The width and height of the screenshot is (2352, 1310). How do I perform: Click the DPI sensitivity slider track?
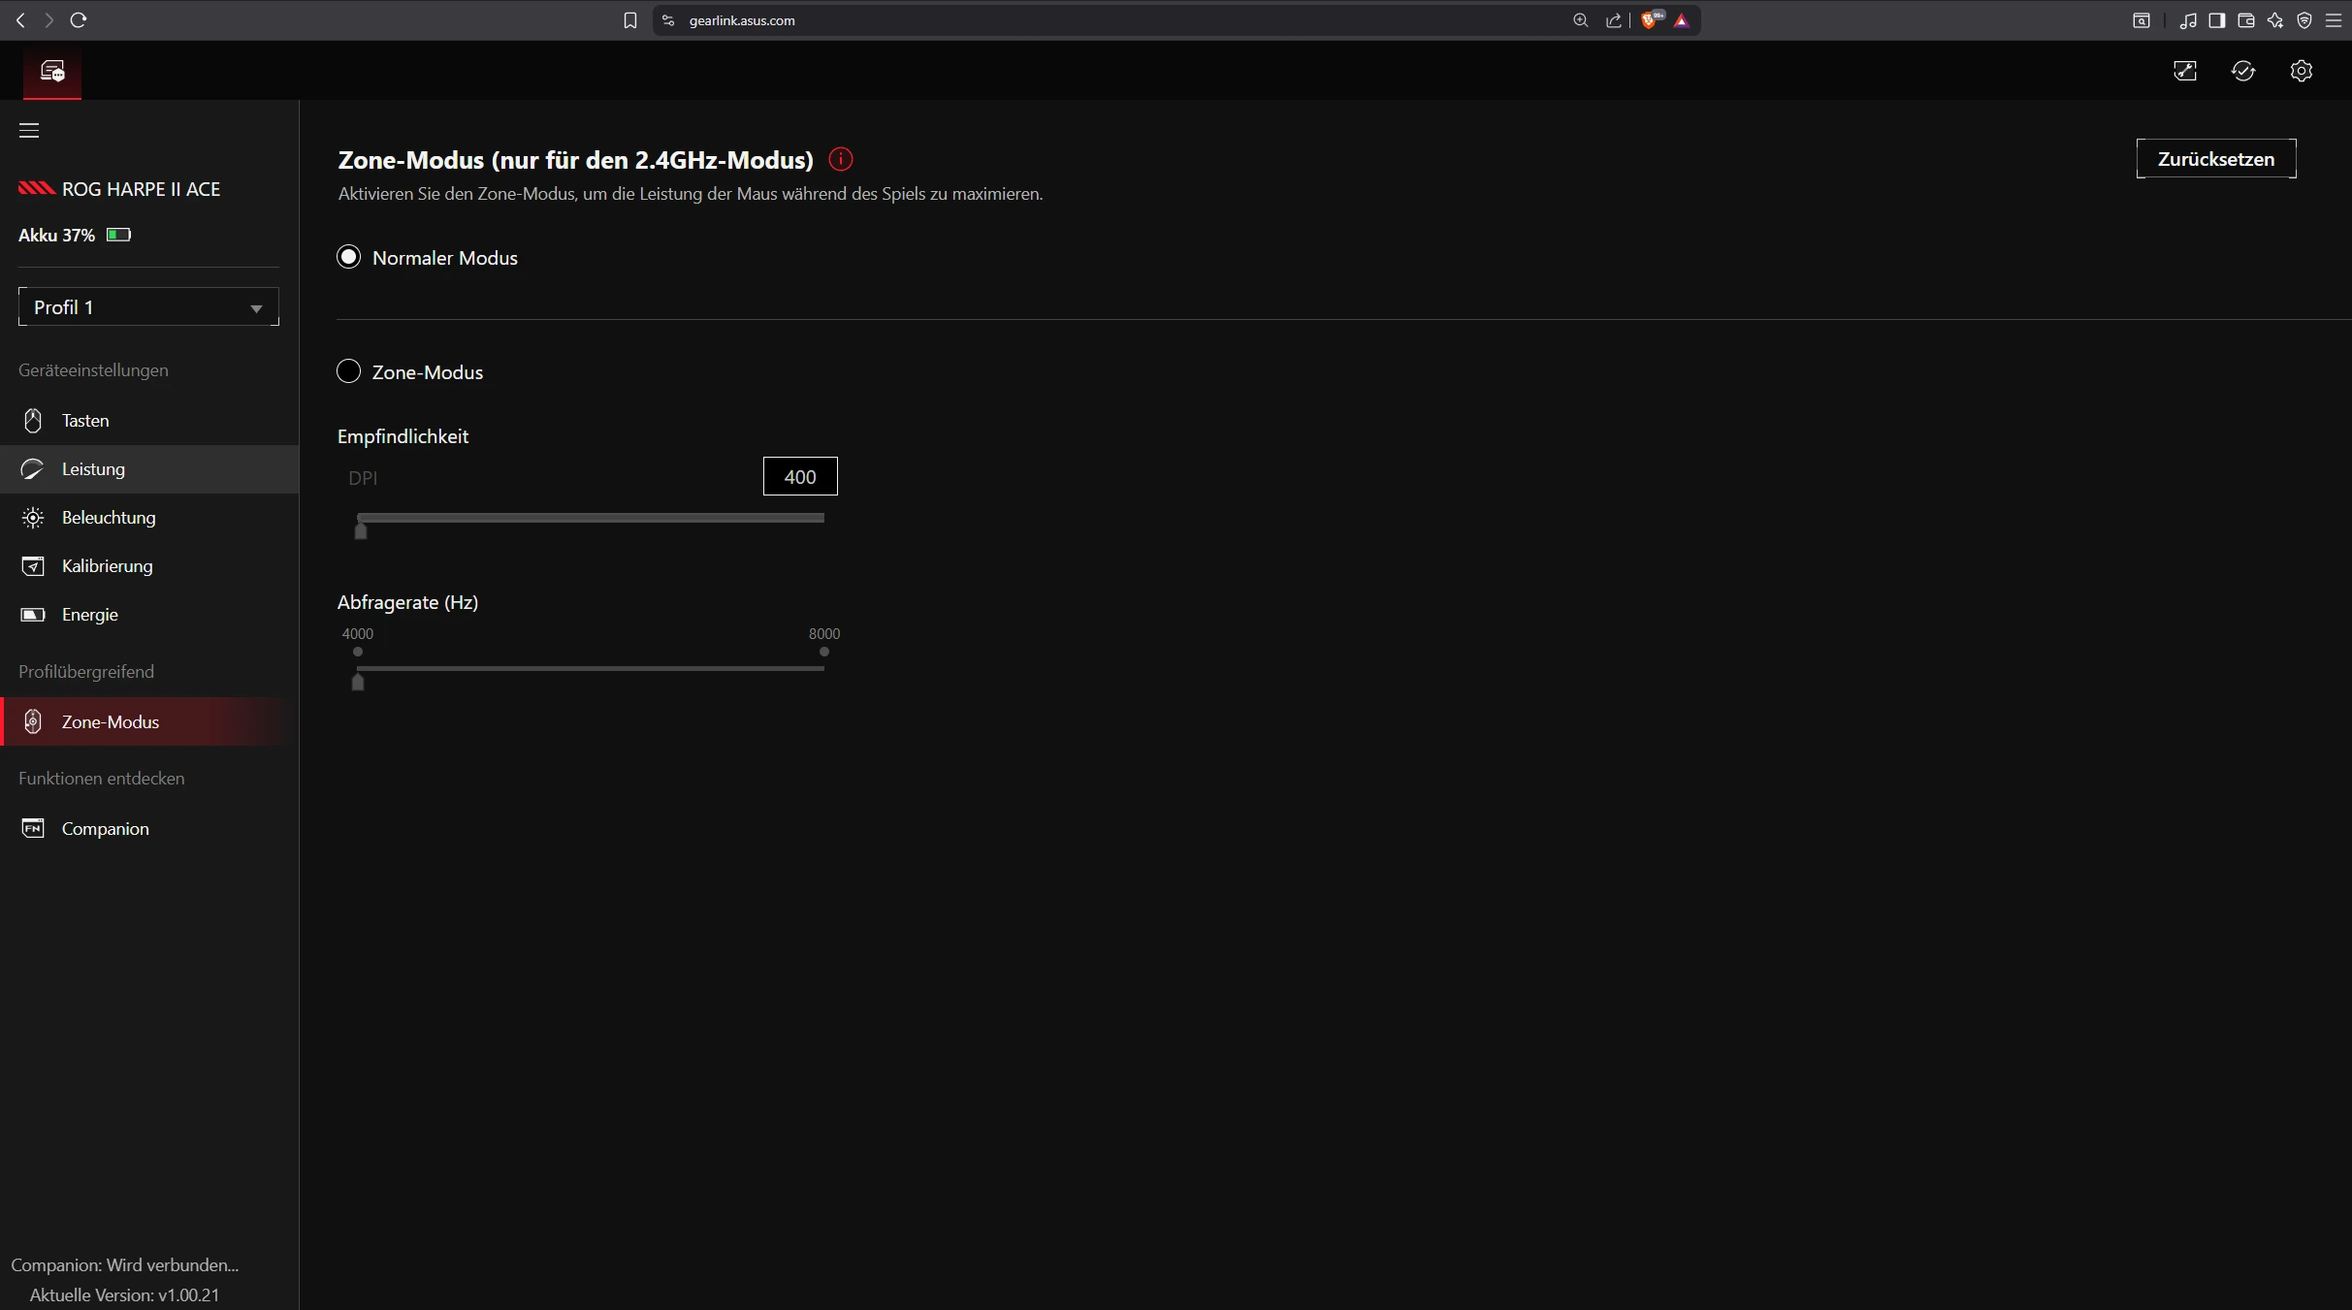590,518
